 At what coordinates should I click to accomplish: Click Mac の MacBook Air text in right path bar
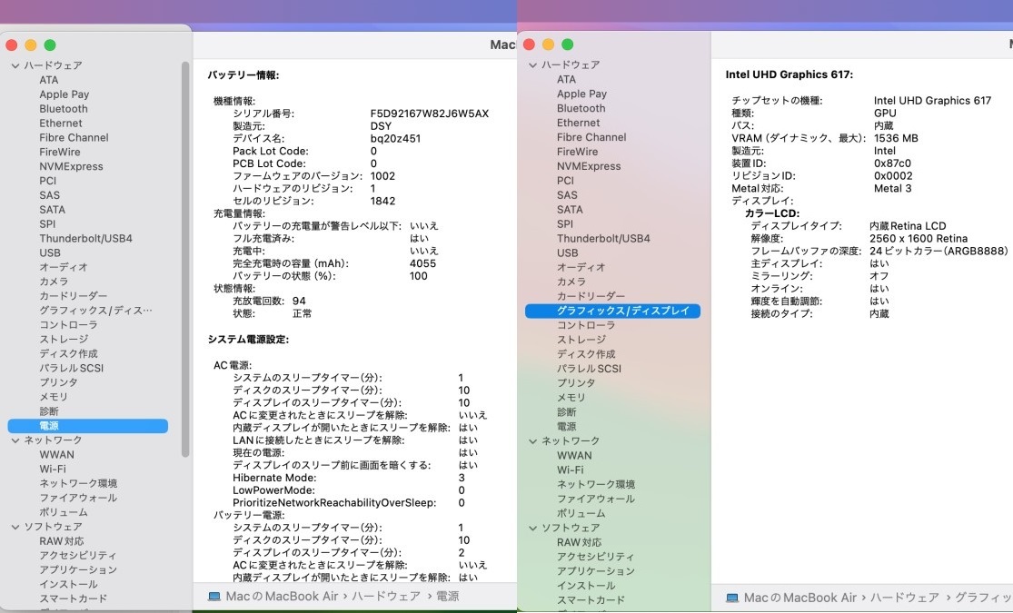800,598
